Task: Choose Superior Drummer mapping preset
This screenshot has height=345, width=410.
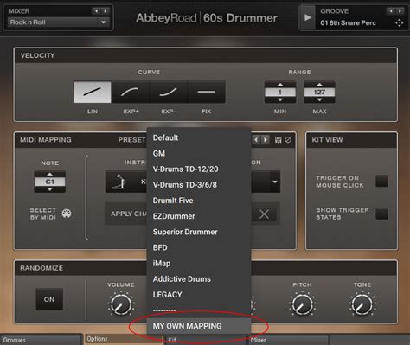Action: [x=199, y=232]
